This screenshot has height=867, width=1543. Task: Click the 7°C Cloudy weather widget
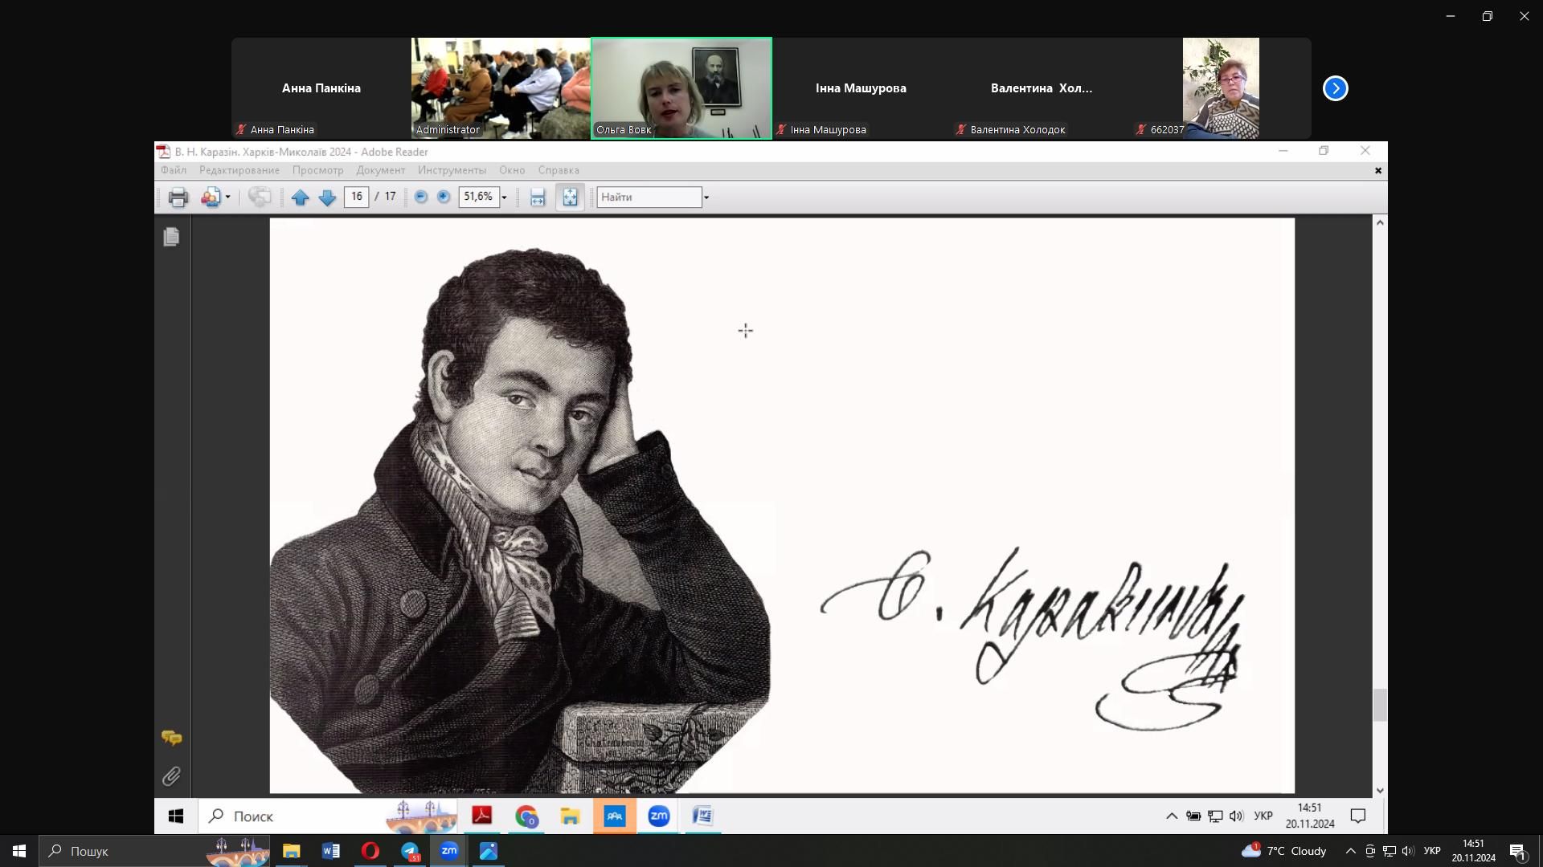[x=1283, y=851]
